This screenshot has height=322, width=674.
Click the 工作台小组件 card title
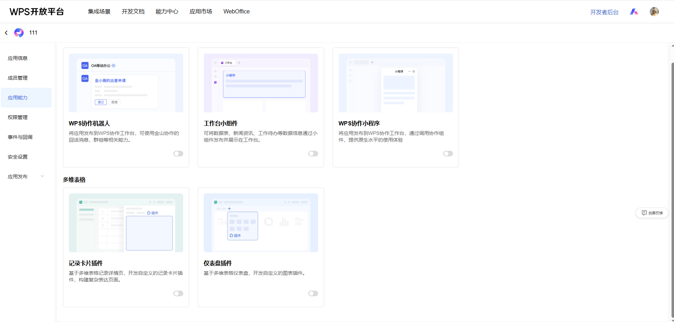(221, 123)
